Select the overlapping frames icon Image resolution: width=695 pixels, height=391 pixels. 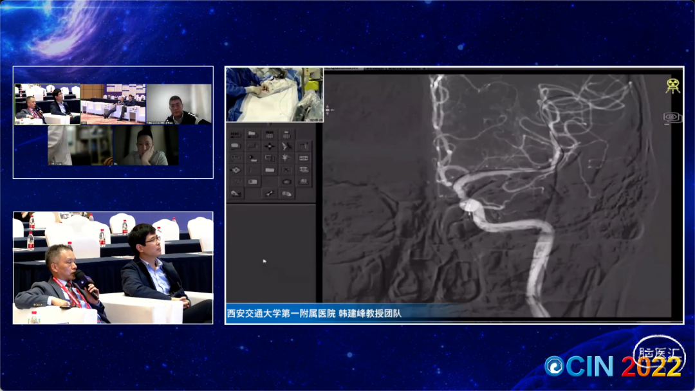tap(270, 158)
